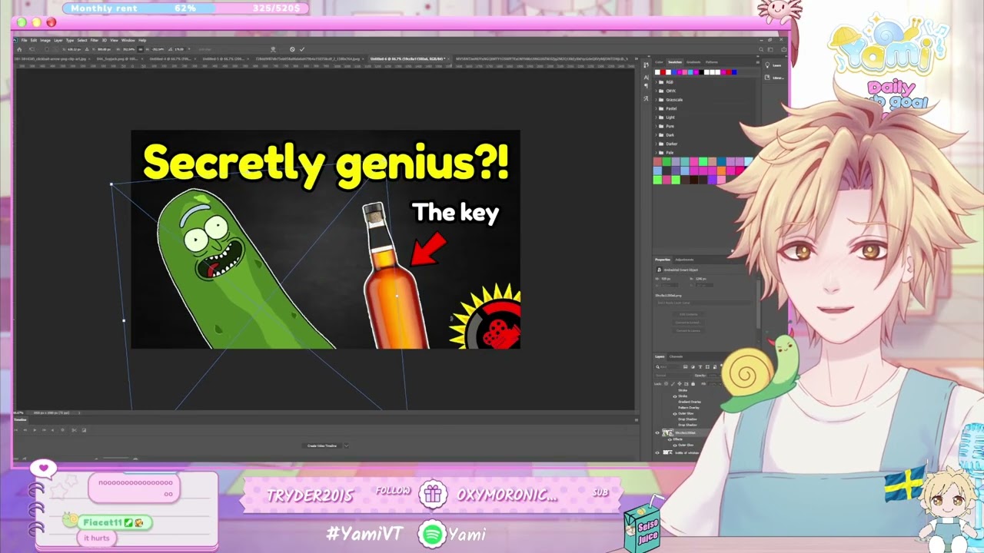Toggle visibility of the upper Outer Glow effect

click(x=675, y=413)
